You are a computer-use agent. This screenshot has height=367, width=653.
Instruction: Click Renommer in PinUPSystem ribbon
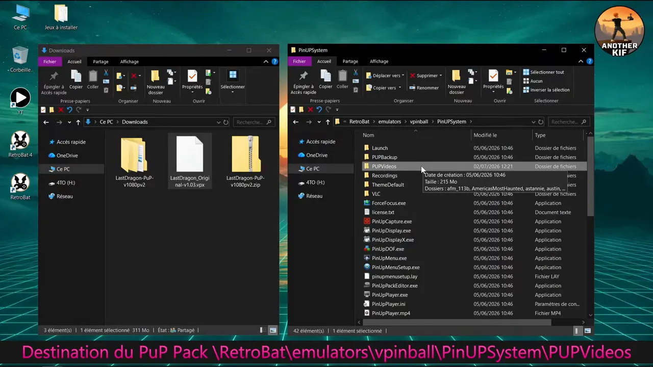424,88
